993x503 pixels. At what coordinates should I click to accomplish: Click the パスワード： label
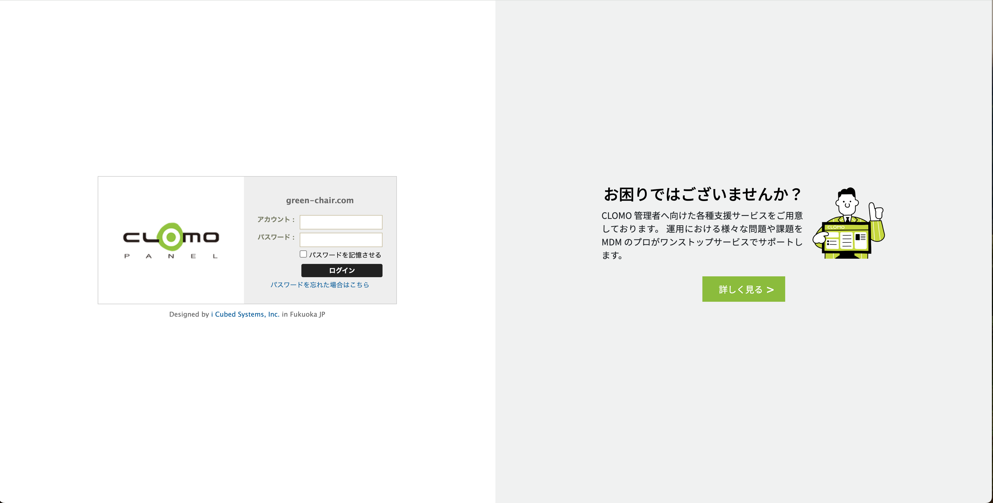tap(276, 237)
